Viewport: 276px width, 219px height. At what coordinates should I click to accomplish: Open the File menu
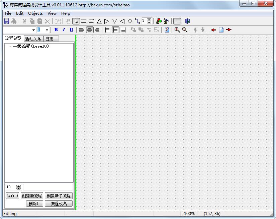click(x=8, y=13)
